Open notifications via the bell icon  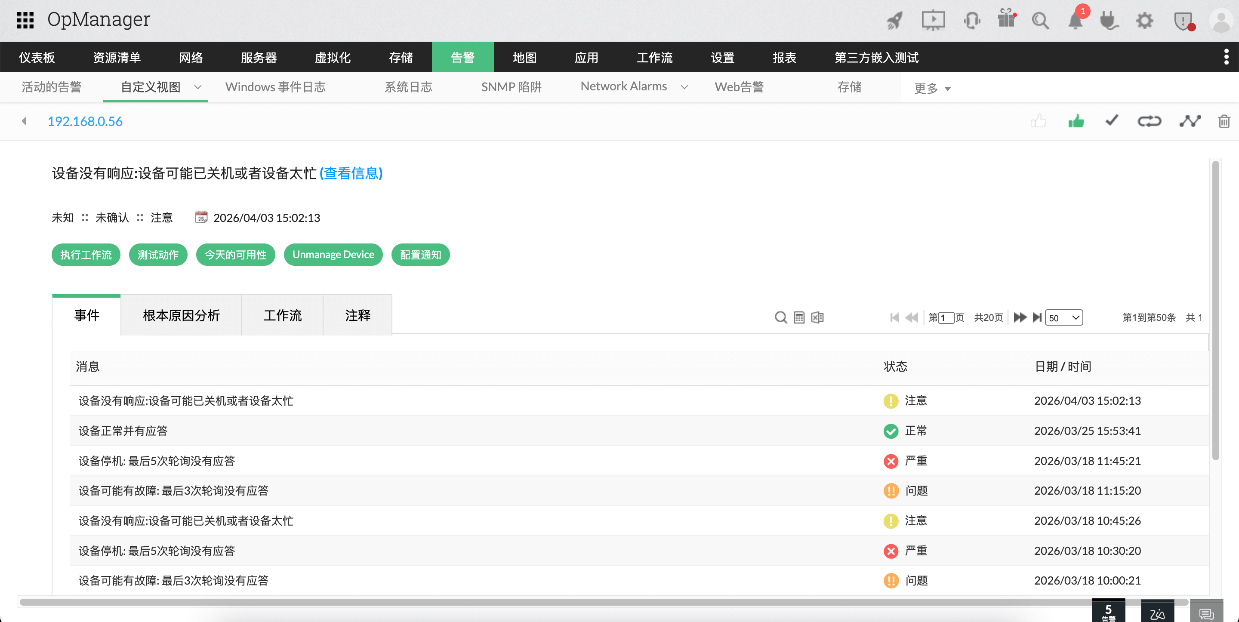(1075, 21)
